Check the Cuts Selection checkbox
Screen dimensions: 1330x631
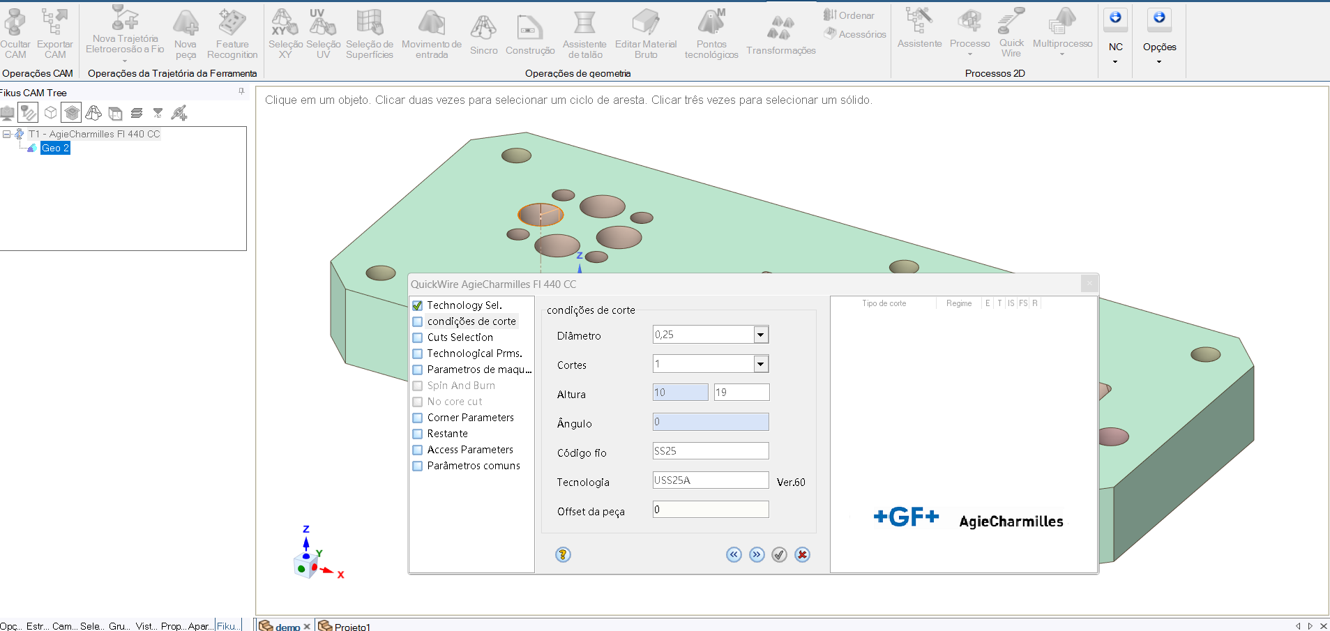pos(418,337)
